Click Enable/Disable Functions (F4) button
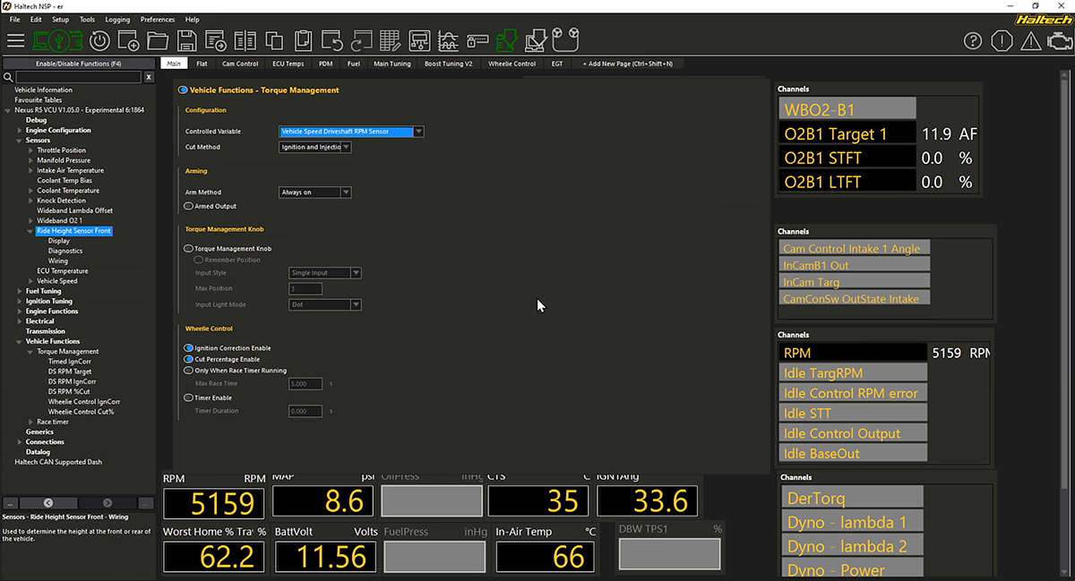The image size is (1075, 581). [78, 64]
